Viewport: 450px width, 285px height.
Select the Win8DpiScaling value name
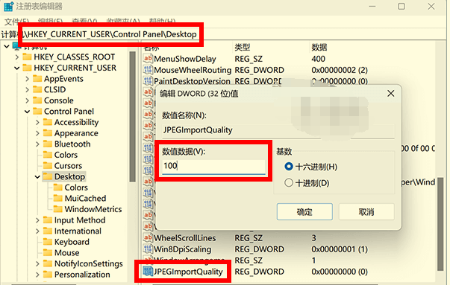[x=183, y=249]
